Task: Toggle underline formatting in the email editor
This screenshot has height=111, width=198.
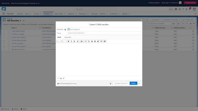Action: 74,41
